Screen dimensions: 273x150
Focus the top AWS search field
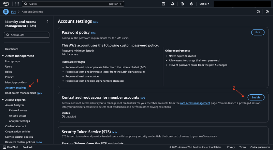pos(73,4)
